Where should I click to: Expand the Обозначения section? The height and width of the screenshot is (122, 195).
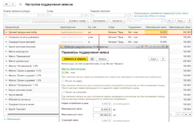[x=12, y=119]
